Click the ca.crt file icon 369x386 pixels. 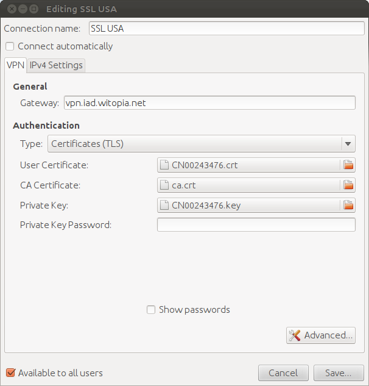[164, 185]
